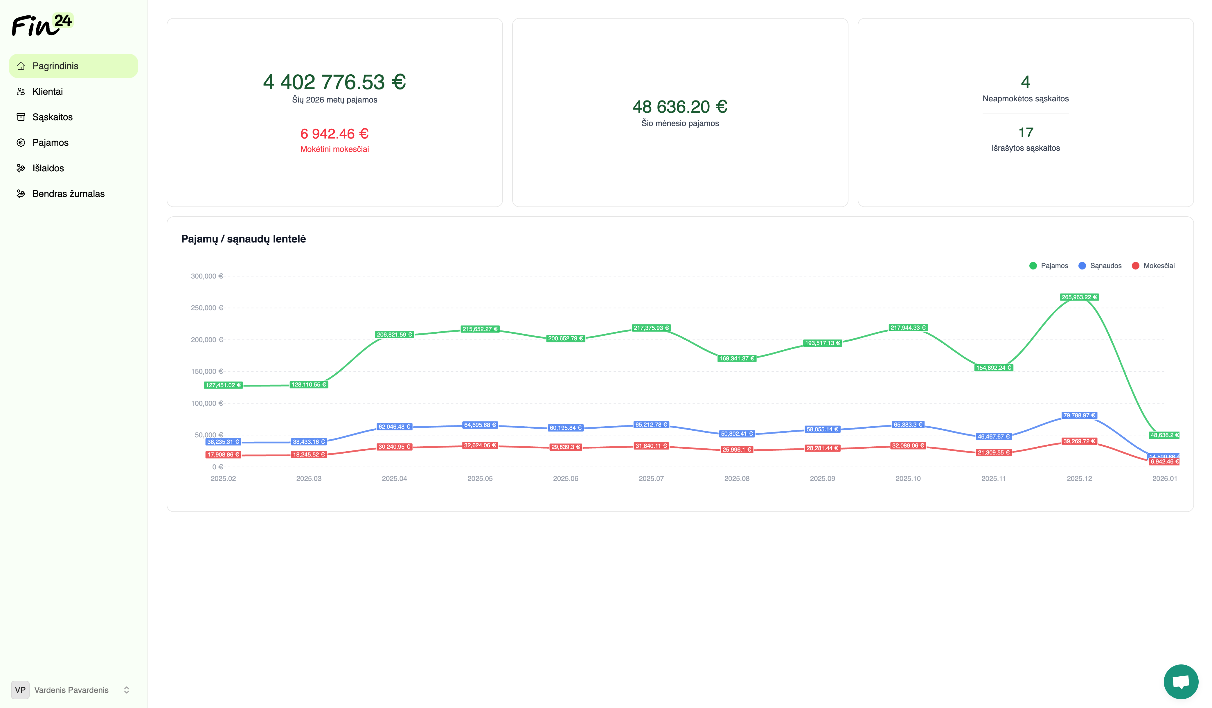Click the icon beside Bendras žurnalas

click(x=21, y=193)
